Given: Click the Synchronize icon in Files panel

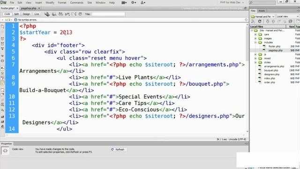Looking at the screenshot, I should pos(291,22).
